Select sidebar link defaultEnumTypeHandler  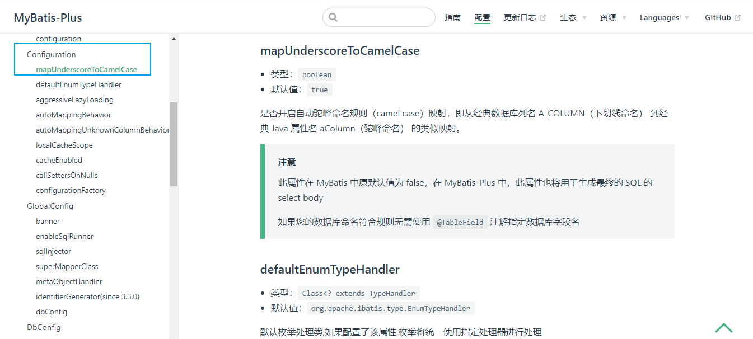[78, 84]
